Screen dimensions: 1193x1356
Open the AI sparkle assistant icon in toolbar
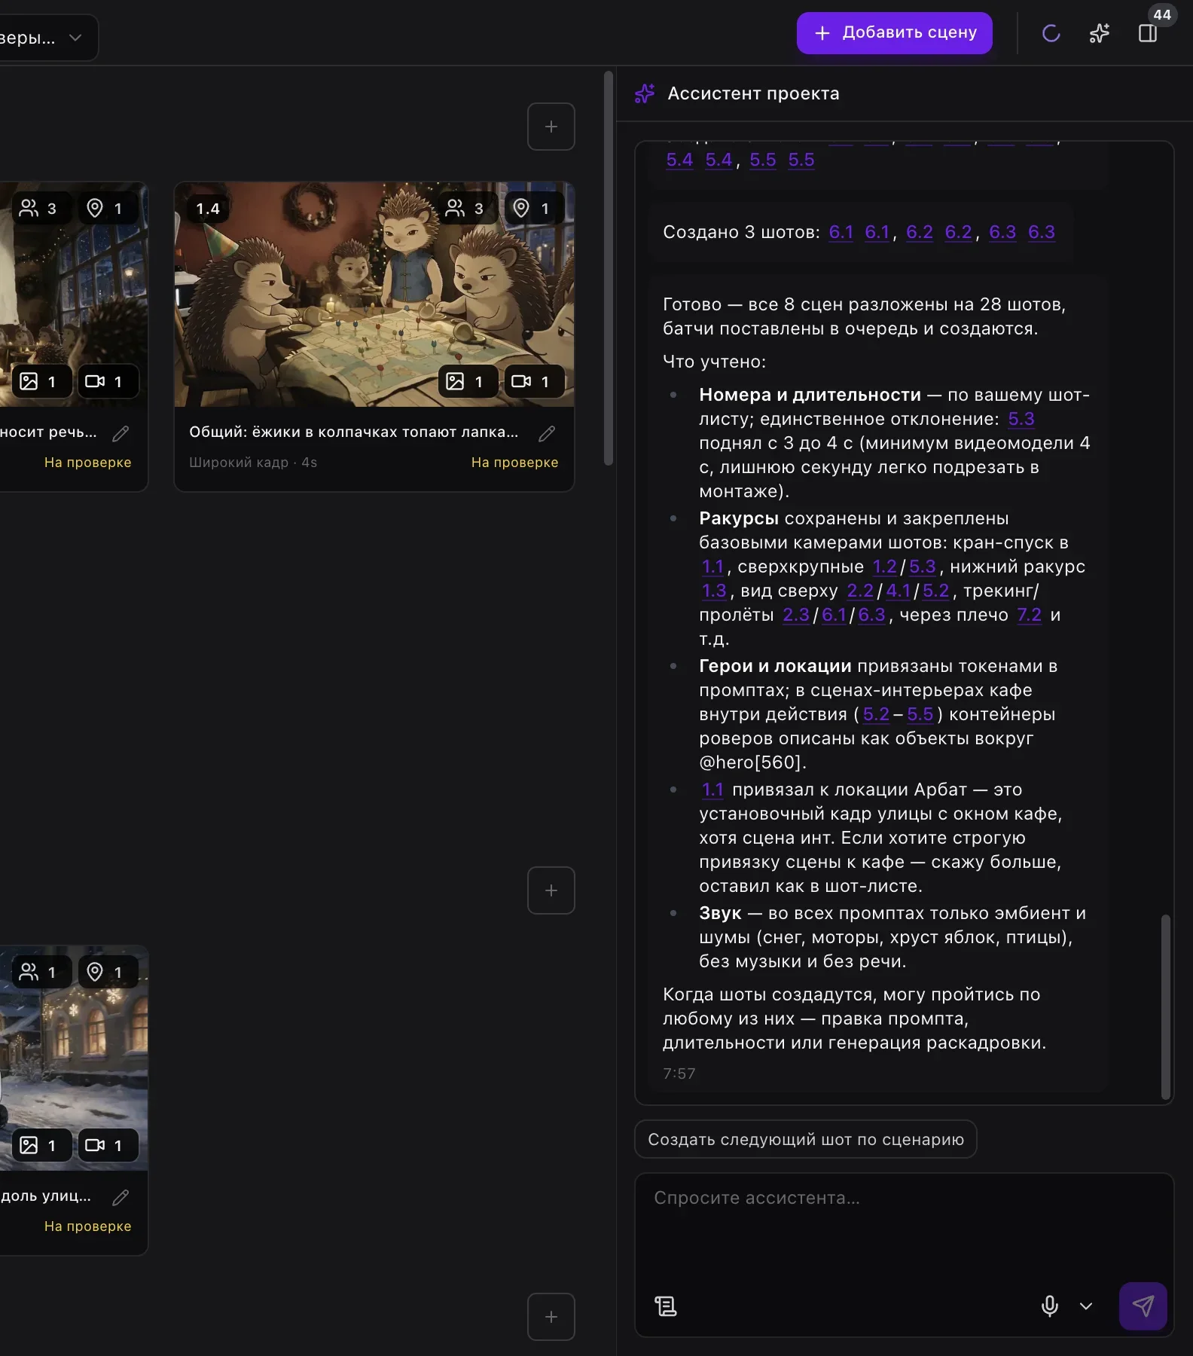[x=1099, y=33]
